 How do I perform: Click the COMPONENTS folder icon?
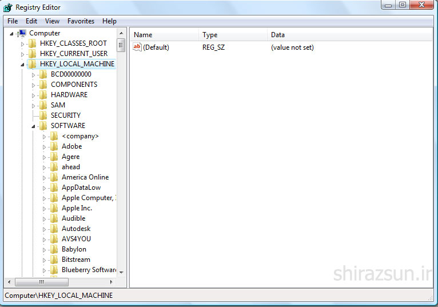[x=43, y=85]
